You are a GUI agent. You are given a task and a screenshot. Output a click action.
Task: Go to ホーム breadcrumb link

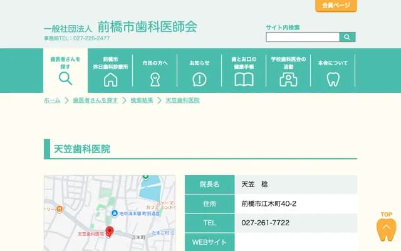[52, 100]
